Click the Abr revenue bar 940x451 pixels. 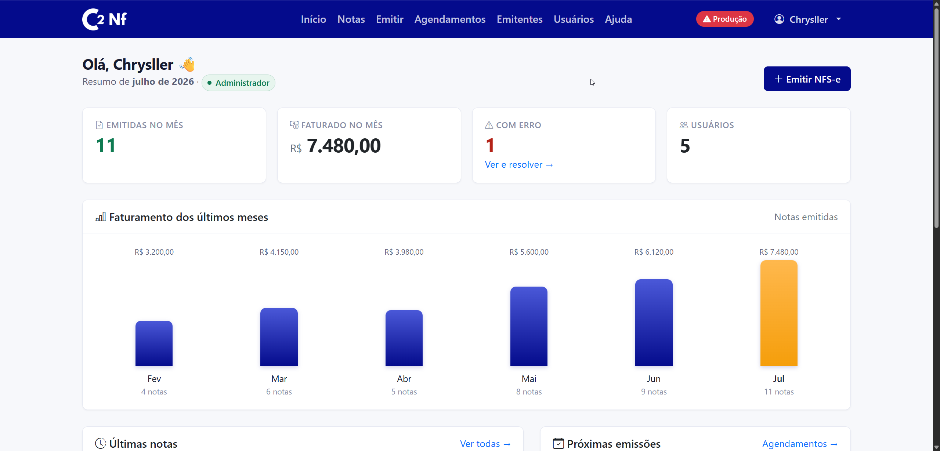tap(404, 338)
